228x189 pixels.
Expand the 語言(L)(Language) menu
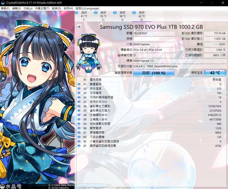[87, 8]
